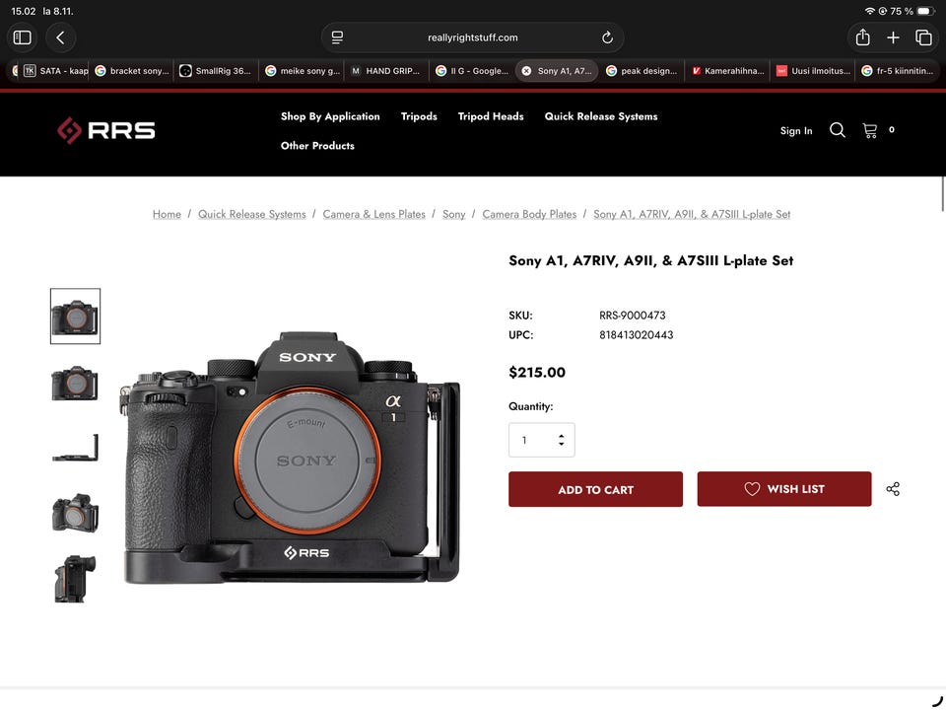Open site search magnifier icon
This screenshot has width=946, height=710.
[837, 130]
